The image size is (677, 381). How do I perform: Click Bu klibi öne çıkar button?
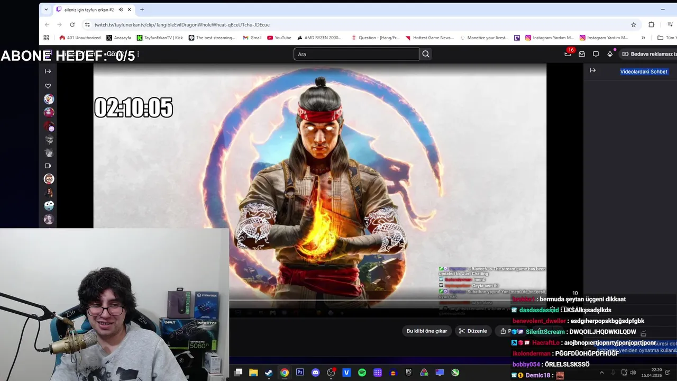(x=427, y=331)
